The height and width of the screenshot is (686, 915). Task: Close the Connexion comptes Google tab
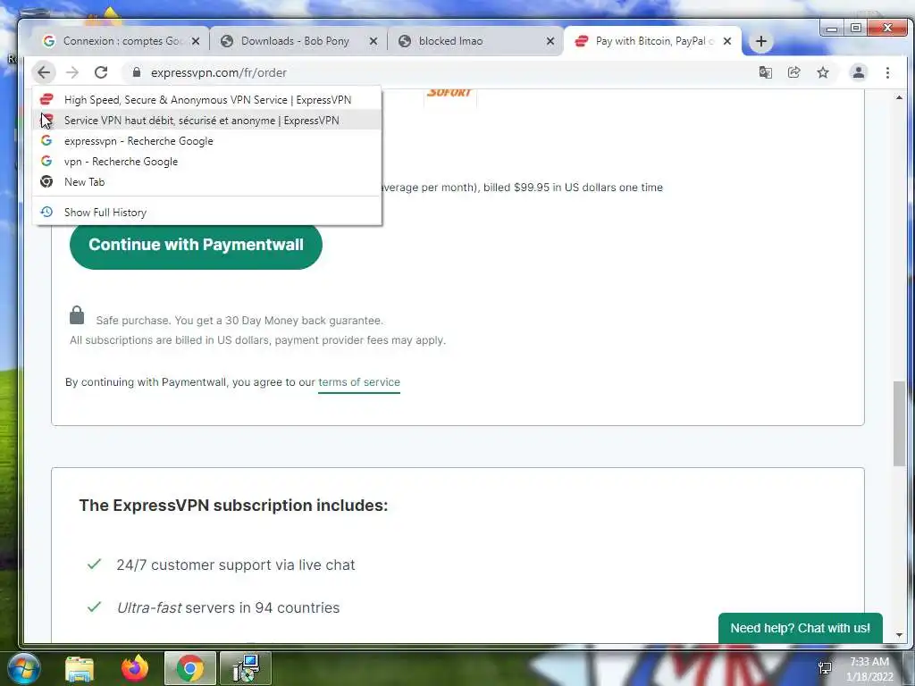coord(196,41)
